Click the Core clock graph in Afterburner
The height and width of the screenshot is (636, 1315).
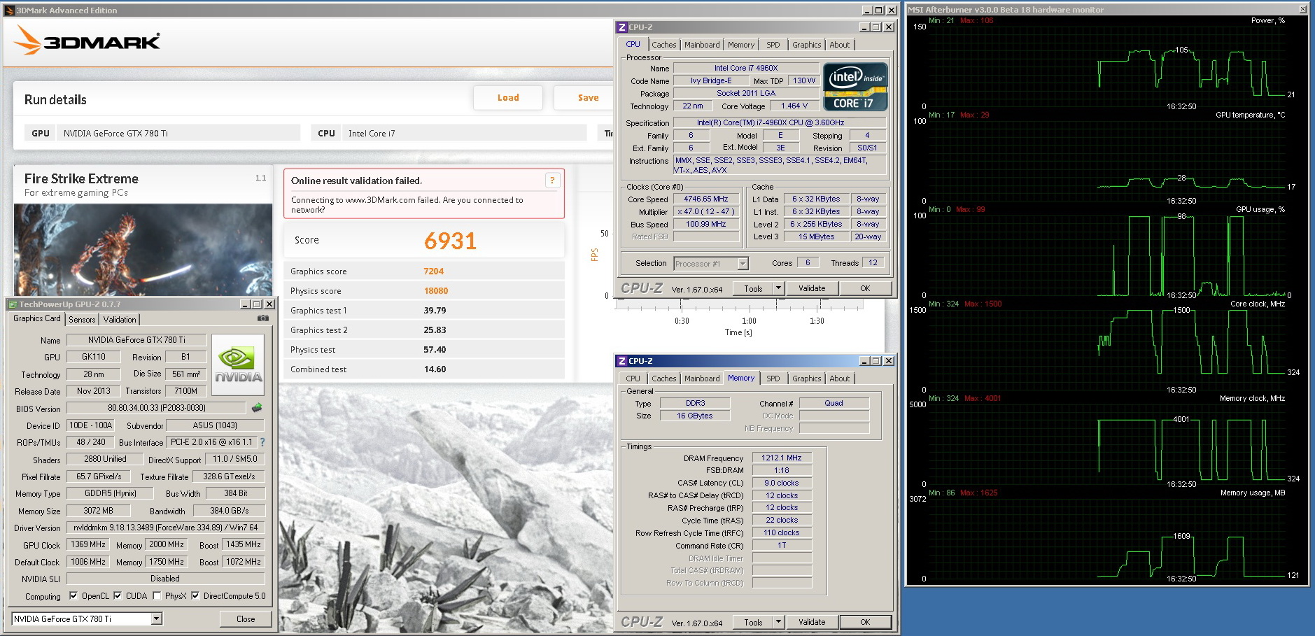[1107, 350]
